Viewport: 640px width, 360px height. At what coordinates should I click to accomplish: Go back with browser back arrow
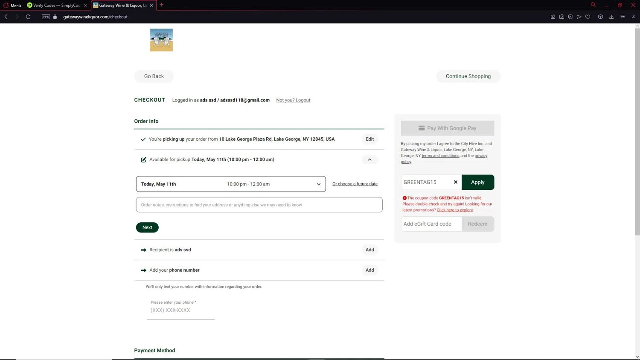point(6,17)
